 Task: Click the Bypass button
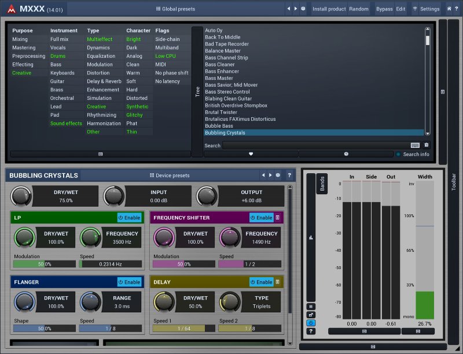coord(384,9)
